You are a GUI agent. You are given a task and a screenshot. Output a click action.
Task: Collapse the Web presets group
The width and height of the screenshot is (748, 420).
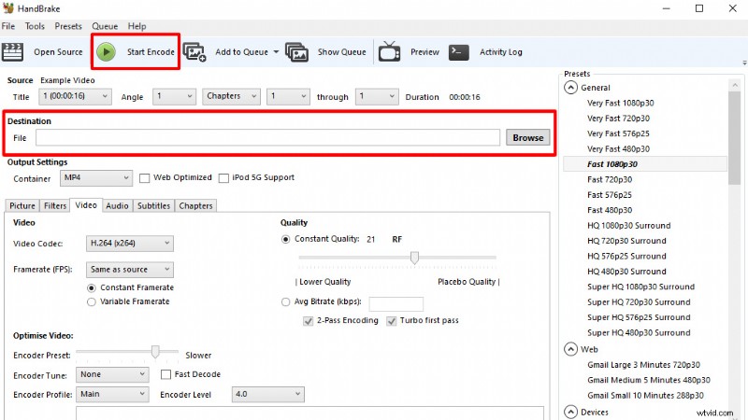tap(570, 349)
